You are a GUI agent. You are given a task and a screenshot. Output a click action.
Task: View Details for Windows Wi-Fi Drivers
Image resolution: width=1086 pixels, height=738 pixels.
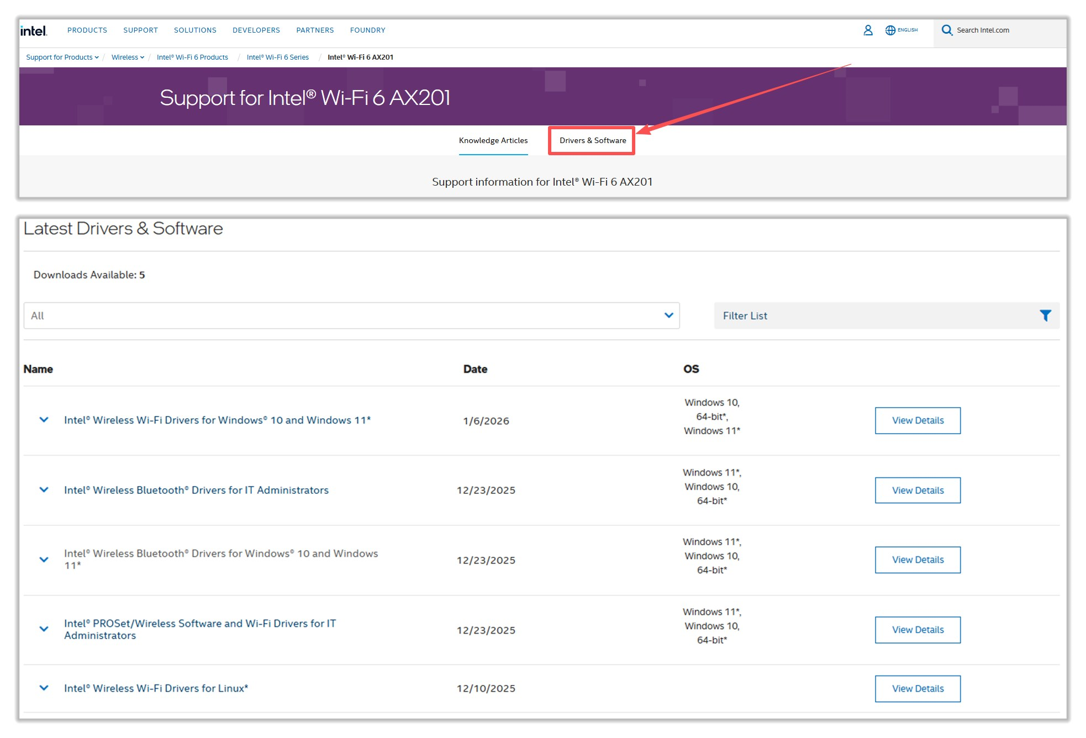point(917,420)
